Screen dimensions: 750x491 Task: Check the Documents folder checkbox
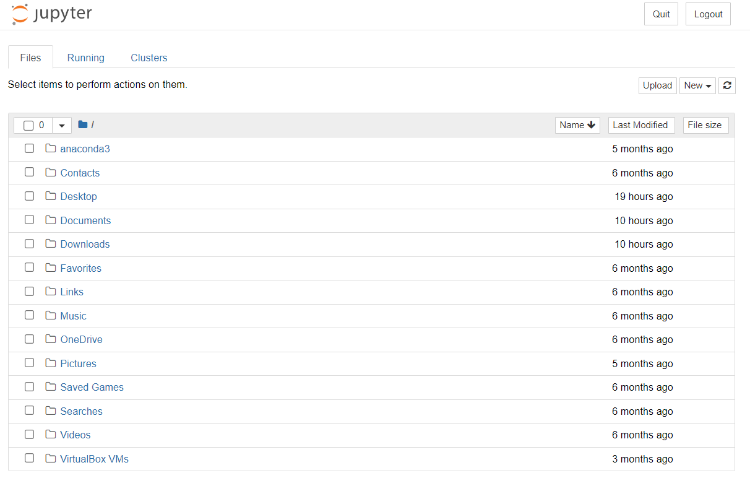[29, 220]
